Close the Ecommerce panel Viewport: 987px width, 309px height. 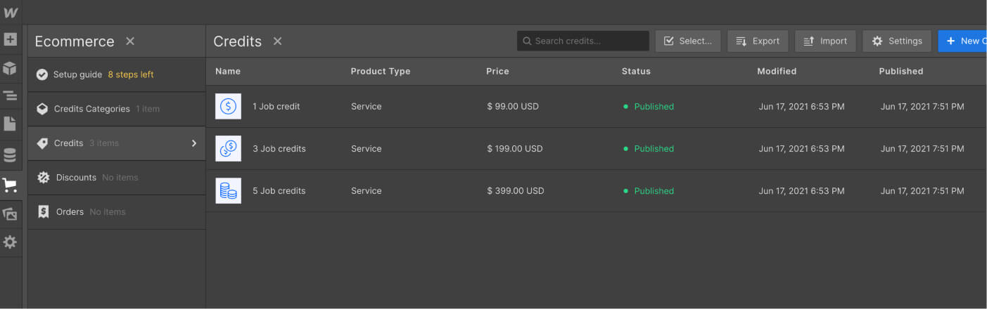130,41
